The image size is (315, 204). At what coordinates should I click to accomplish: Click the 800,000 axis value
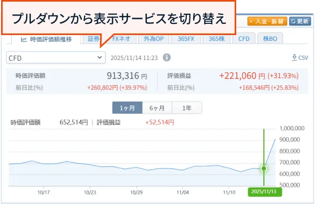click(289, 151)
